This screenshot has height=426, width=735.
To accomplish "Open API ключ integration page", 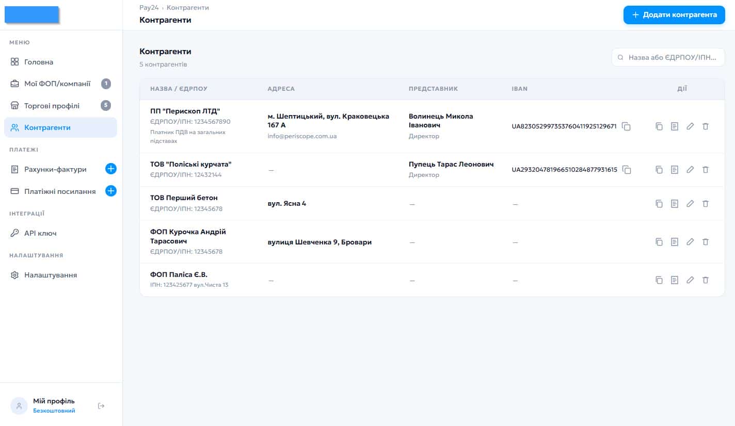I will [x=60, y=233].
